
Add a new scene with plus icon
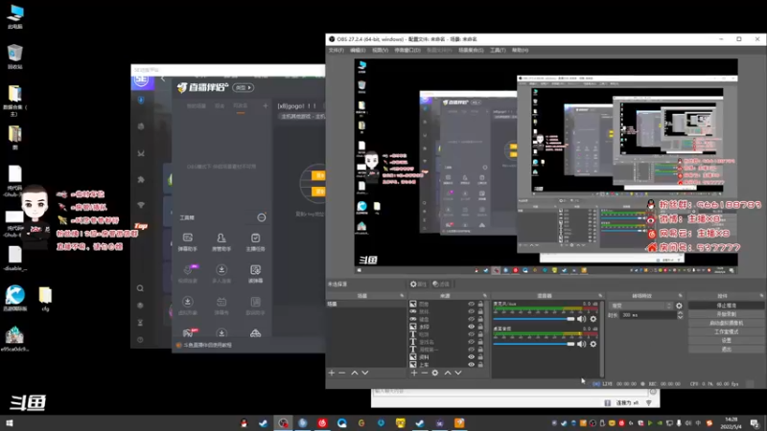tap(332, 373)
